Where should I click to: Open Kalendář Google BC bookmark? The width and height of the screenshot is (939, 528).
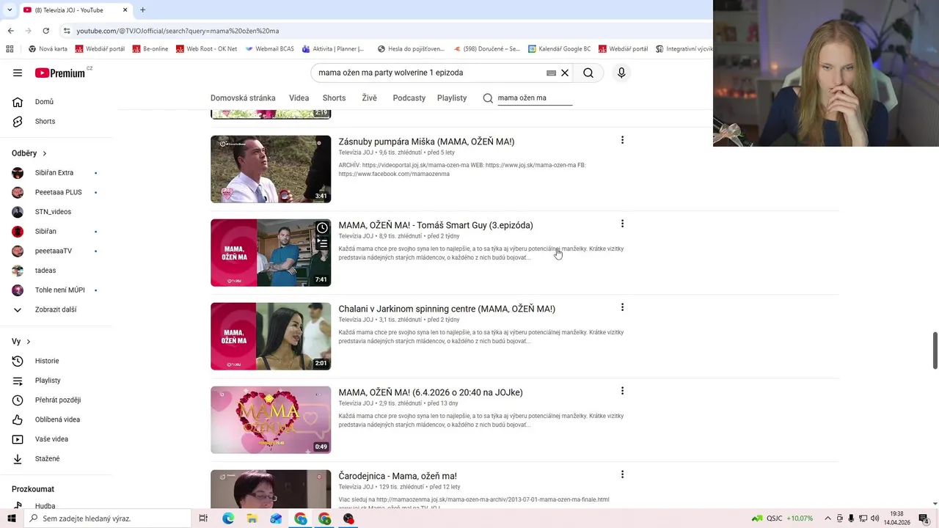[x=559, y=49]
